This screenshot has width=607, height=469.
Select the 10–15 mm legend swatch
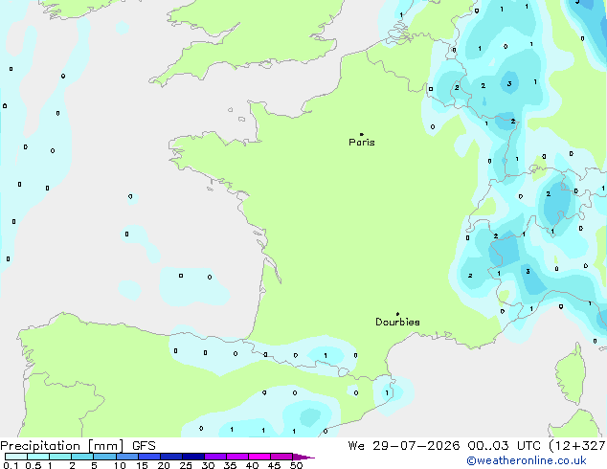[x=126, y=457]
